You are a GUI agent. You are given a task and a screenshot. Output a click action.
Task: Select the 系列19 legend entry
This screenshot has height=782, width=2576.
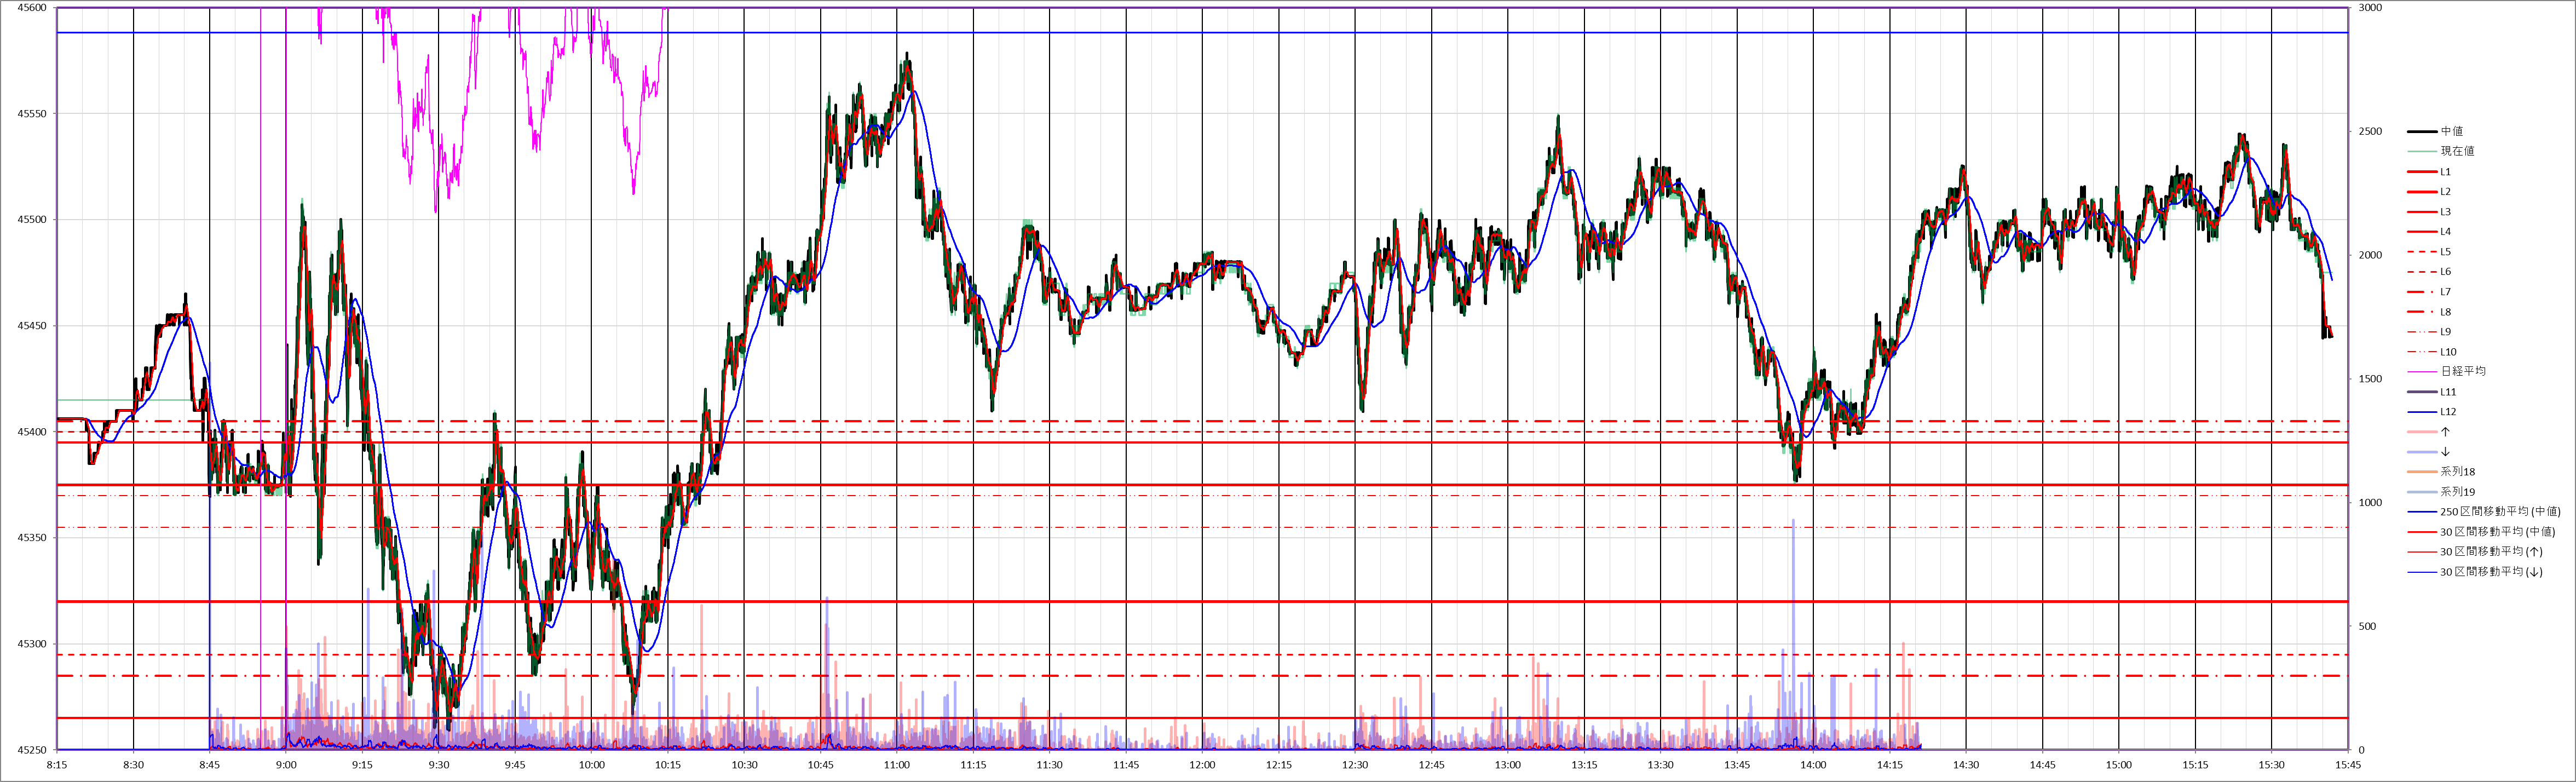2457,492
